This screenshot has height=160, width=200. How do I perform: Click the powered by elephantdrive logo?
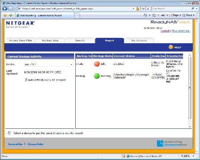point(172,143)
